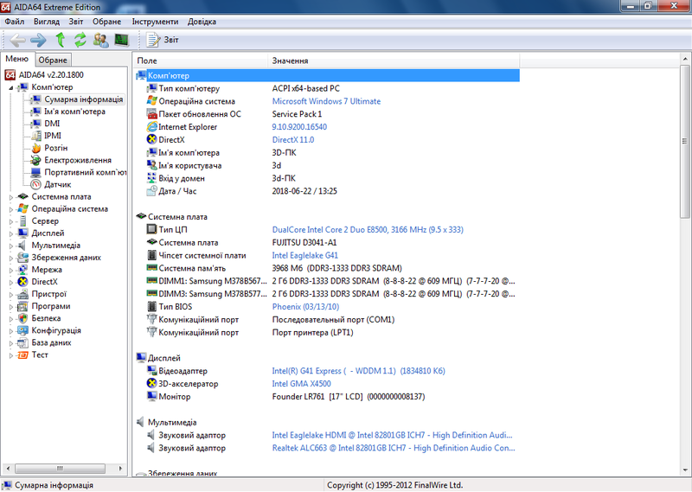The height and width of the screenshot is (492, 692).
Task: Click the Поле column header
Action: pos(201,61)
